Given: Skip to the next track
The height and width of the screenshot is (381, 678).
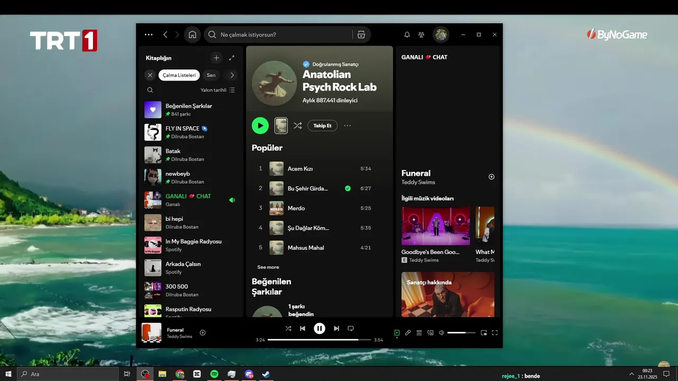Looking at the screenshot, I should 336,329.
